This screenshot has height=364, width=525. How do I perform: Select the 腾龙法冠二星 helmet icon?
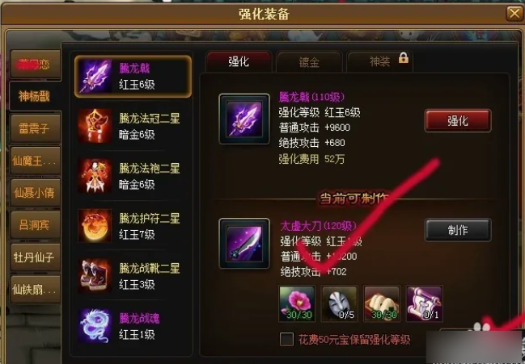95,126
